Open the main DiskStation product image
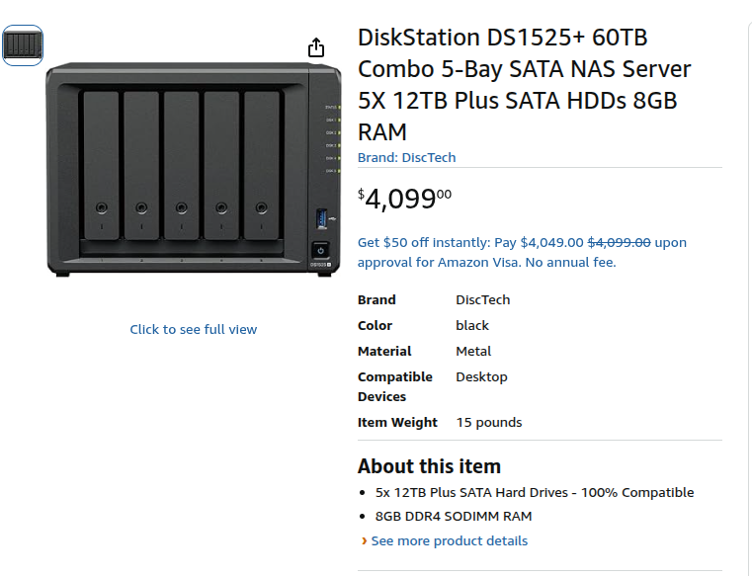This screenshot has width=752, height=576. coord(194,169)
